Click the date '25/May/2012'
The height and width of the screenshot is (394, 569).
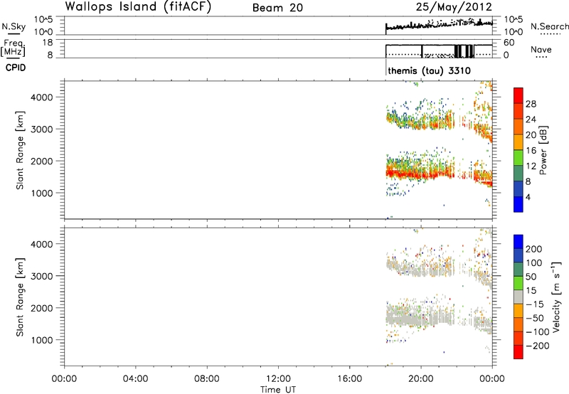(454, 7)
